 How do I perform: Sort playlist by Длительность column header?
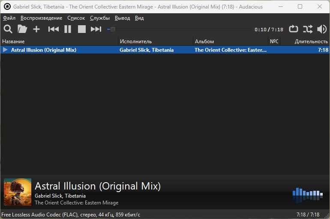311,41
